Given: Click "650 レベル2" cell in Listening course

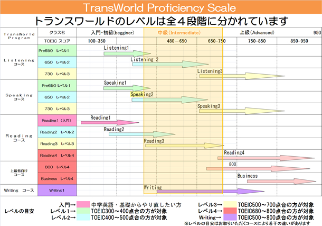Looking at the screenshot, I should pyautogui.click(x=58, y=62).
